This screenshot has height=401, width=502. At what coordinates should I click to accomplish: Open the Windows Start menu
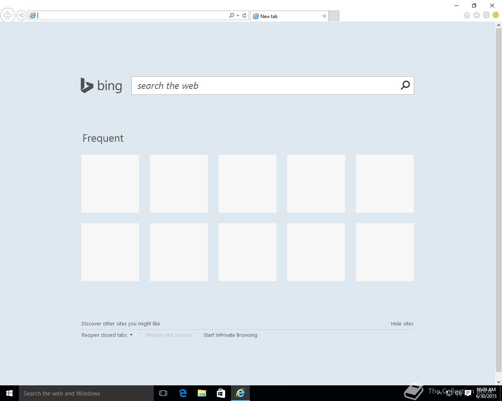pos(9,393)
